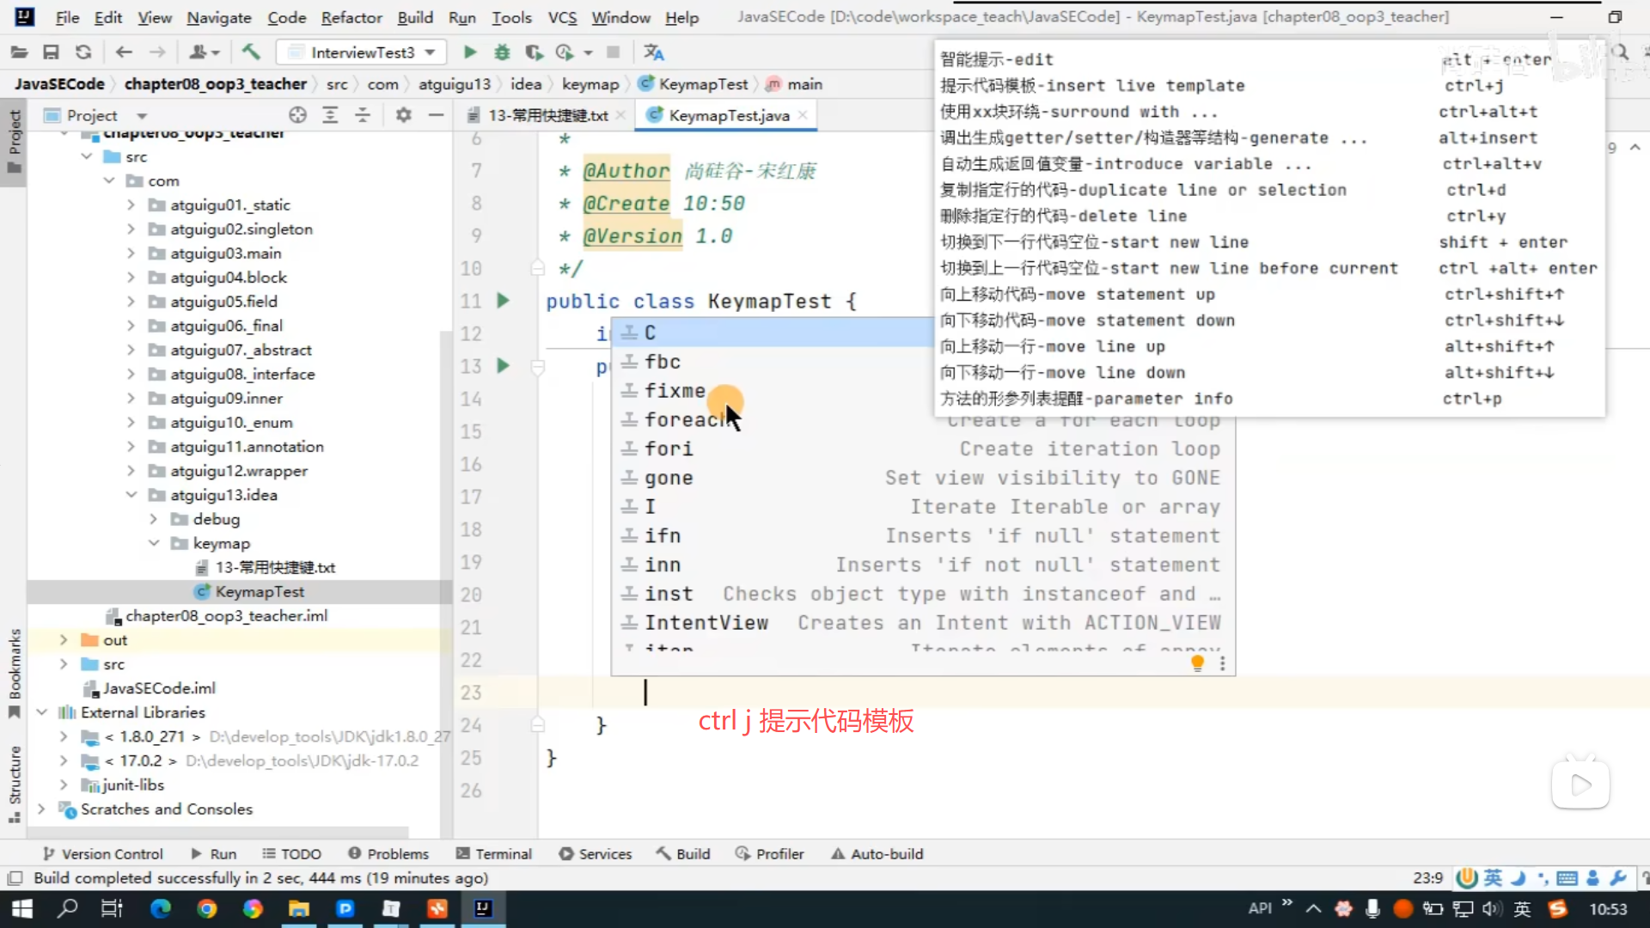Click Collapse All icon in Project panel
Viewport: 1650px width, 928px height.
click(363, 115)
